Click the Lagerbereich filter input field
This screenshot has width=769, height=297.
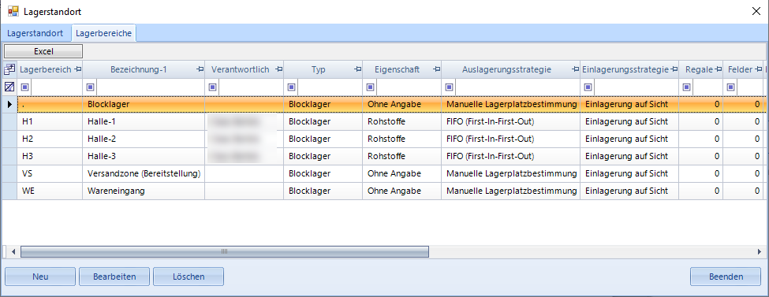56,87
